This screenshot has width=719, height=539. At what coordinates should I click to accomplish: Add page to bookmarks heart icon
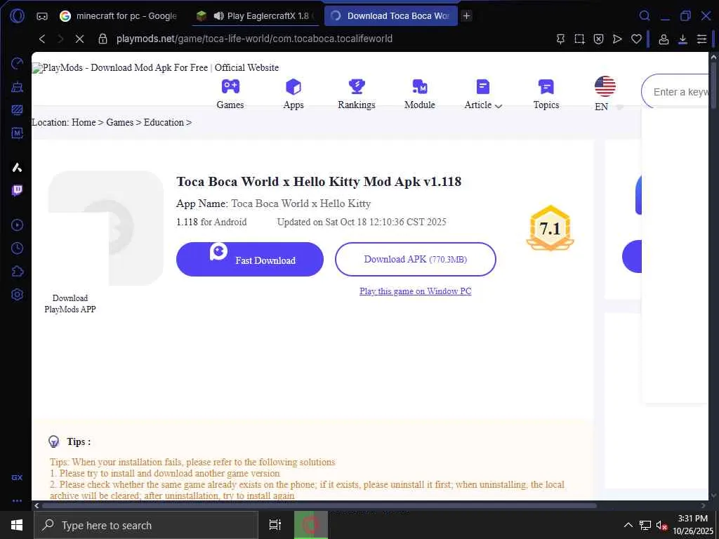(x=636, y=39)
